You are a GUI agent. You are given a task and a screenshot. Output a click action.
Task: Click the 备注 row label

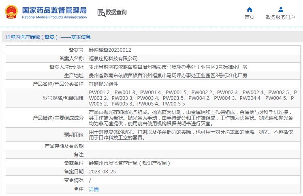[79, 154]
